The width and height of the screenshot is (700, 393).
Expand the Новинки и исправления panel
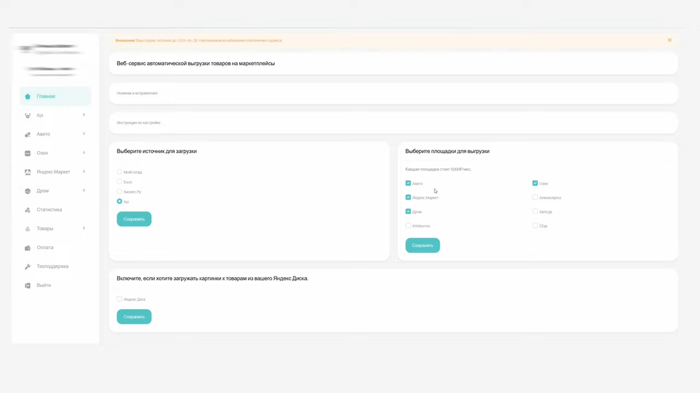[x=393, y=93]
